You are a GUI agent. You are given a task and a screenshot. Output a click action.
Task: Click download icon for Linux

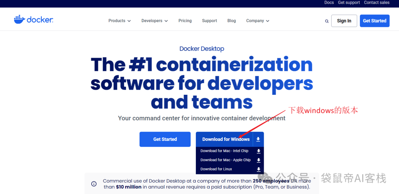[x=259, y=169]
